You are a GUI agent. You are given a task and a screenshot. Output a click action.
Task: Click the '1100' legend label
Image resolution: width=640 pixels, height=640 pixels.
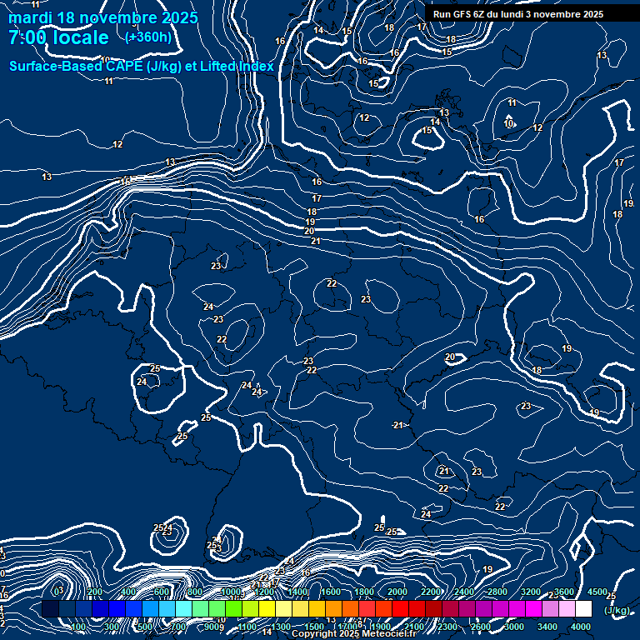pos(247,627)
